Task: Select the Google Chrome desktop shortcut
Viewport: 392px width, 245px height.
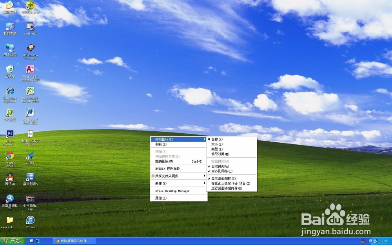Action: point(10,159)
